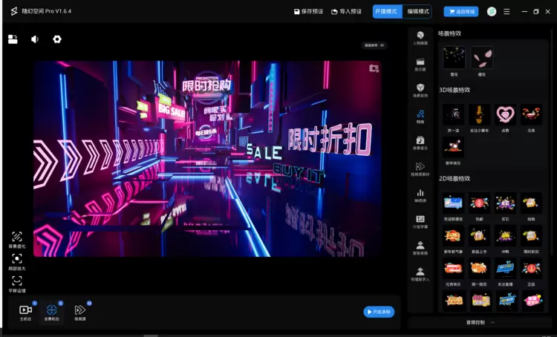Image resolution: width=557 pixels, height=337 pixels.
Task: Open the 智能客服 smart assistant panel
Action: click(420, 247)
